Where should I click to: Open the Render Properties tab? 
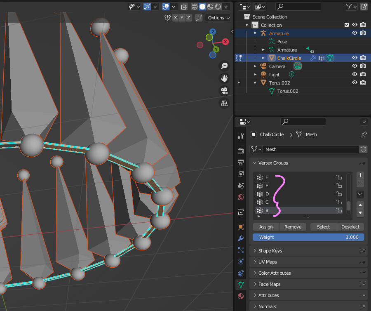[241, 151]
